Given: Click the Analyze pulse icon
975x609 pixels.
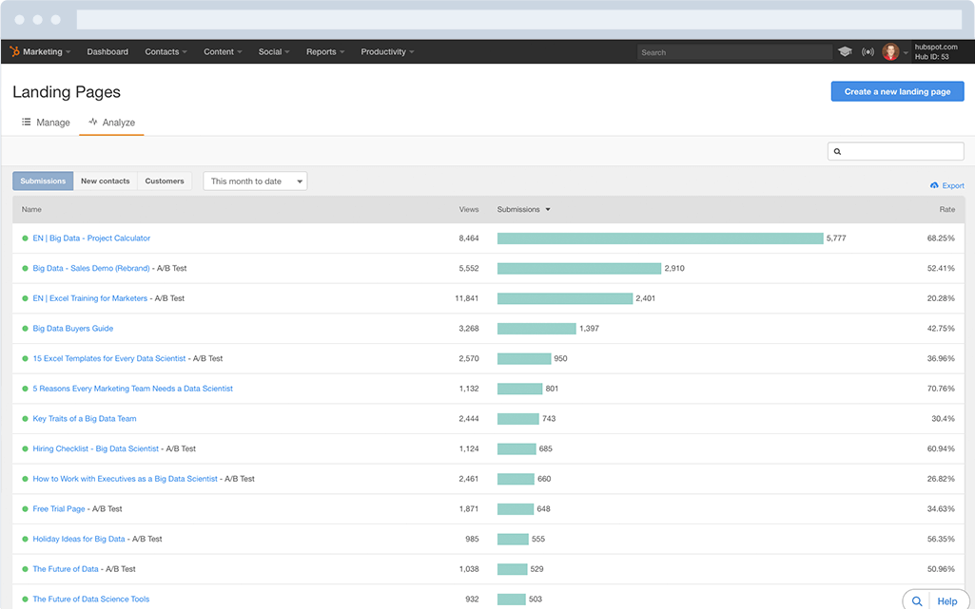Looking at the screenshot, I should [x=92, y=122].
